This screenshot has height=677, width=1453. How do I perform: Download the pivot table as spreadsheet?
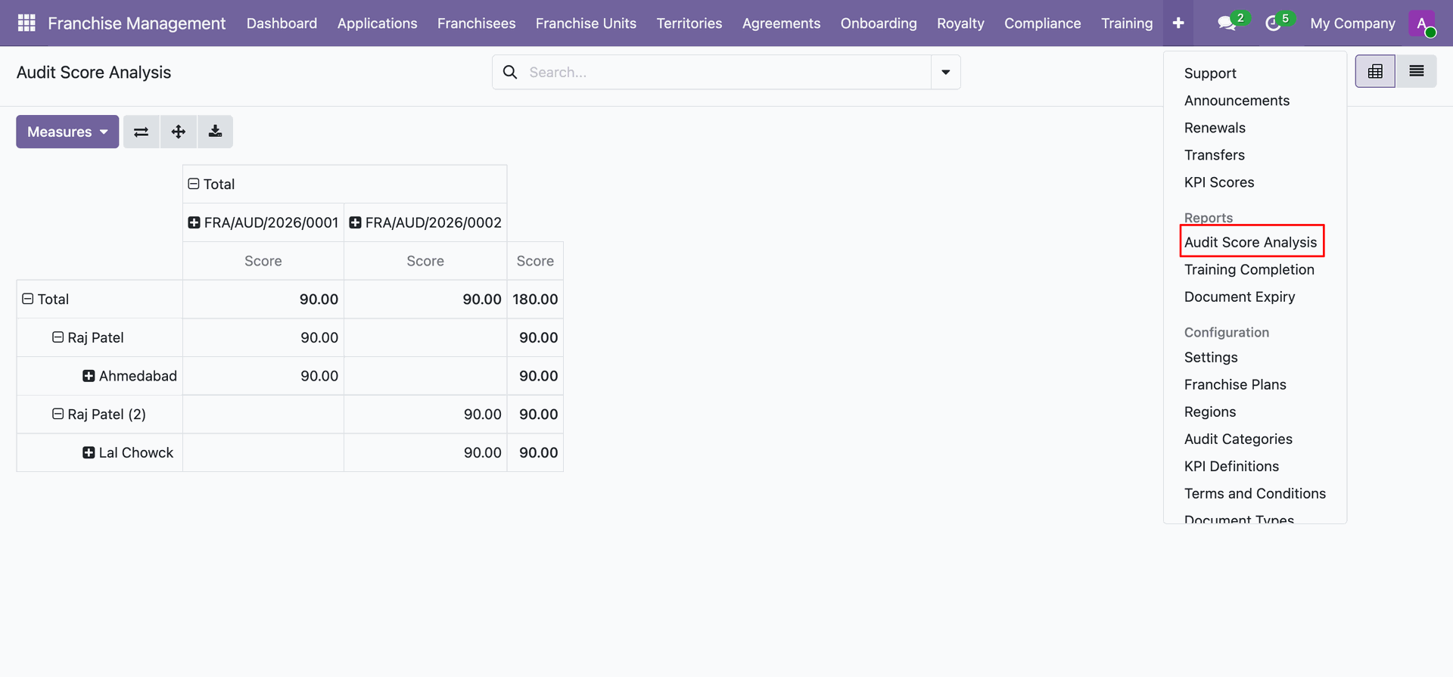tap(216, 132)
